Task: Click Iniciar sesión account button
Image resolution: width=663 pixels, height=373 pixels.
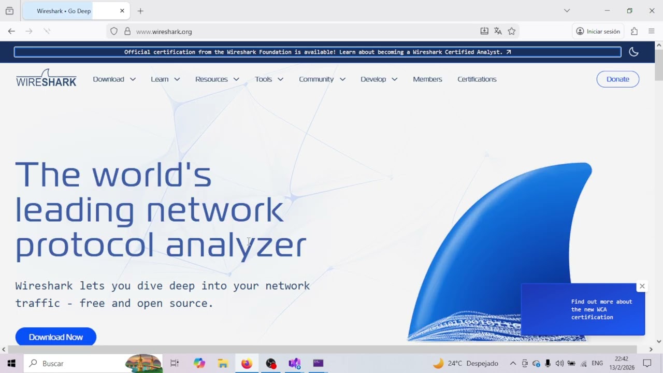Action: click(x=598, y=31)
